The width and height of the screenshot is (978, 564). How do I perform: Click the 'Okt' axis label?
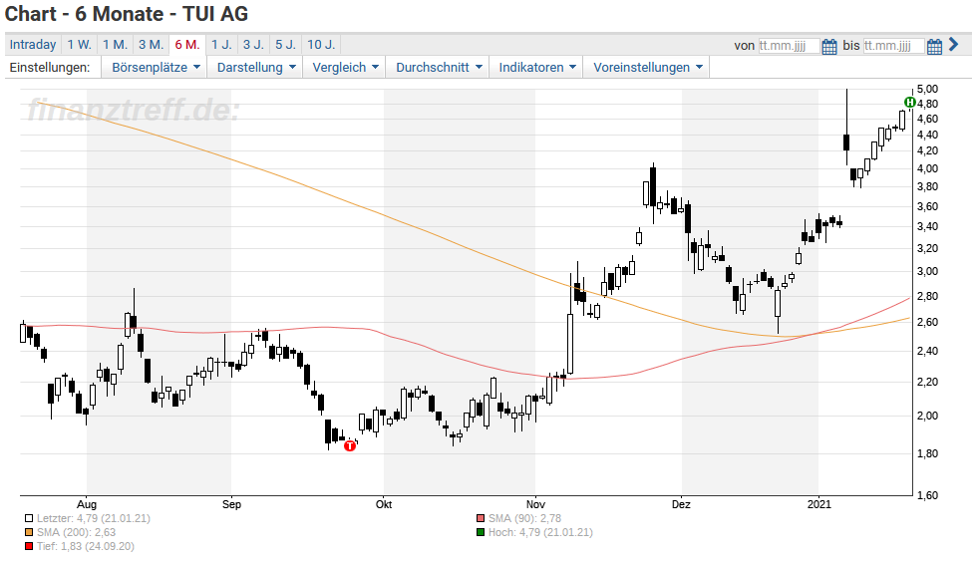pos(384,504)
